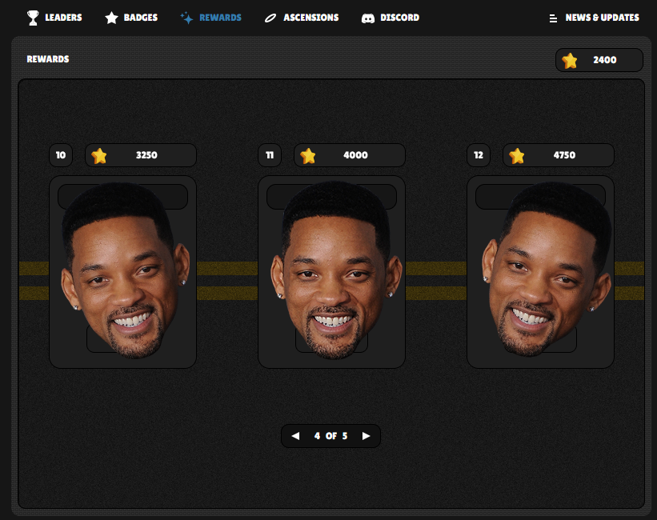Click the trophy icon beside Leaders
The width and height of the screenshot is (657, 520).
(33, 18)
